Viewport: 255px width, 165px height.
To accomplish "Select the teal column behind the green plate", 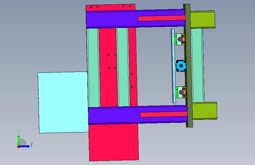I will pyautogui.click(x=198, y=65).
